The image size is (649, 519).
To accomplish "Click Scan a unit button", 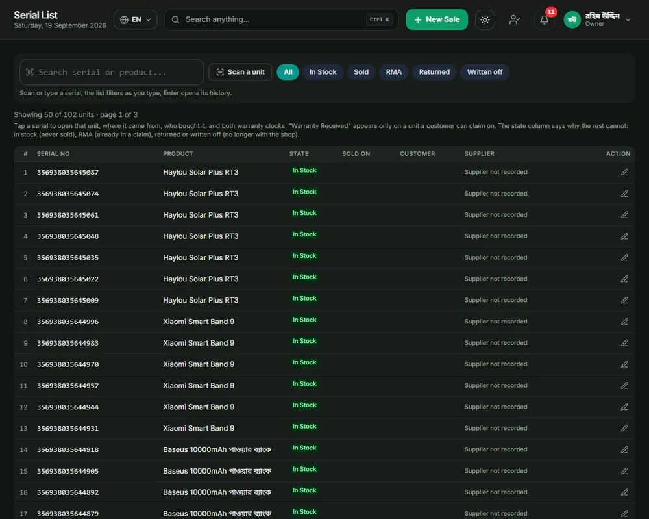I will point(240,72).
